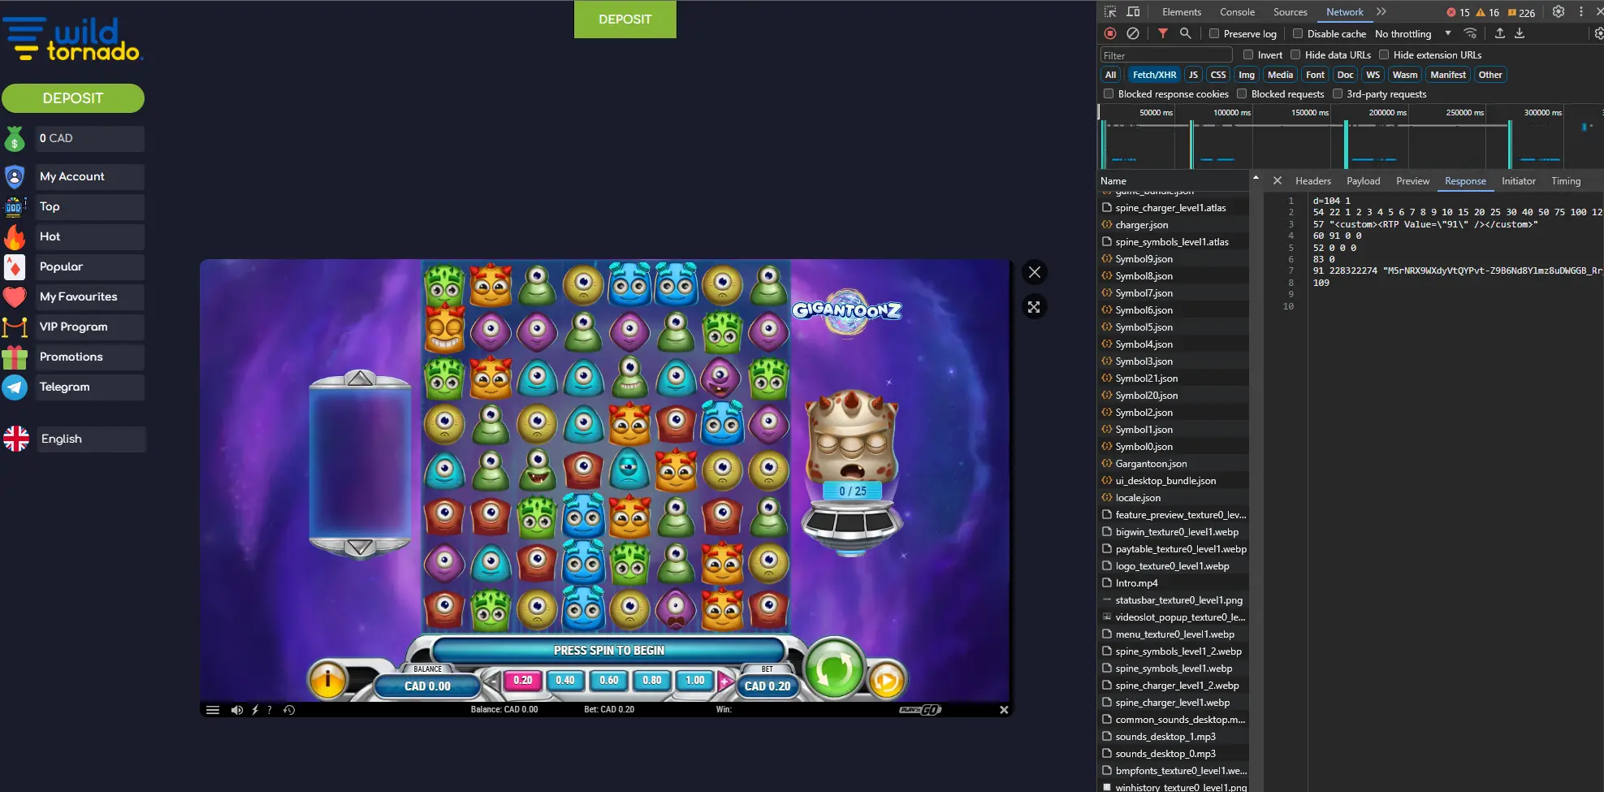The width and height of the screenshot is (1604, 792).
Task: Check the Invert filter checkbox
Action: tap(1248, 54)
